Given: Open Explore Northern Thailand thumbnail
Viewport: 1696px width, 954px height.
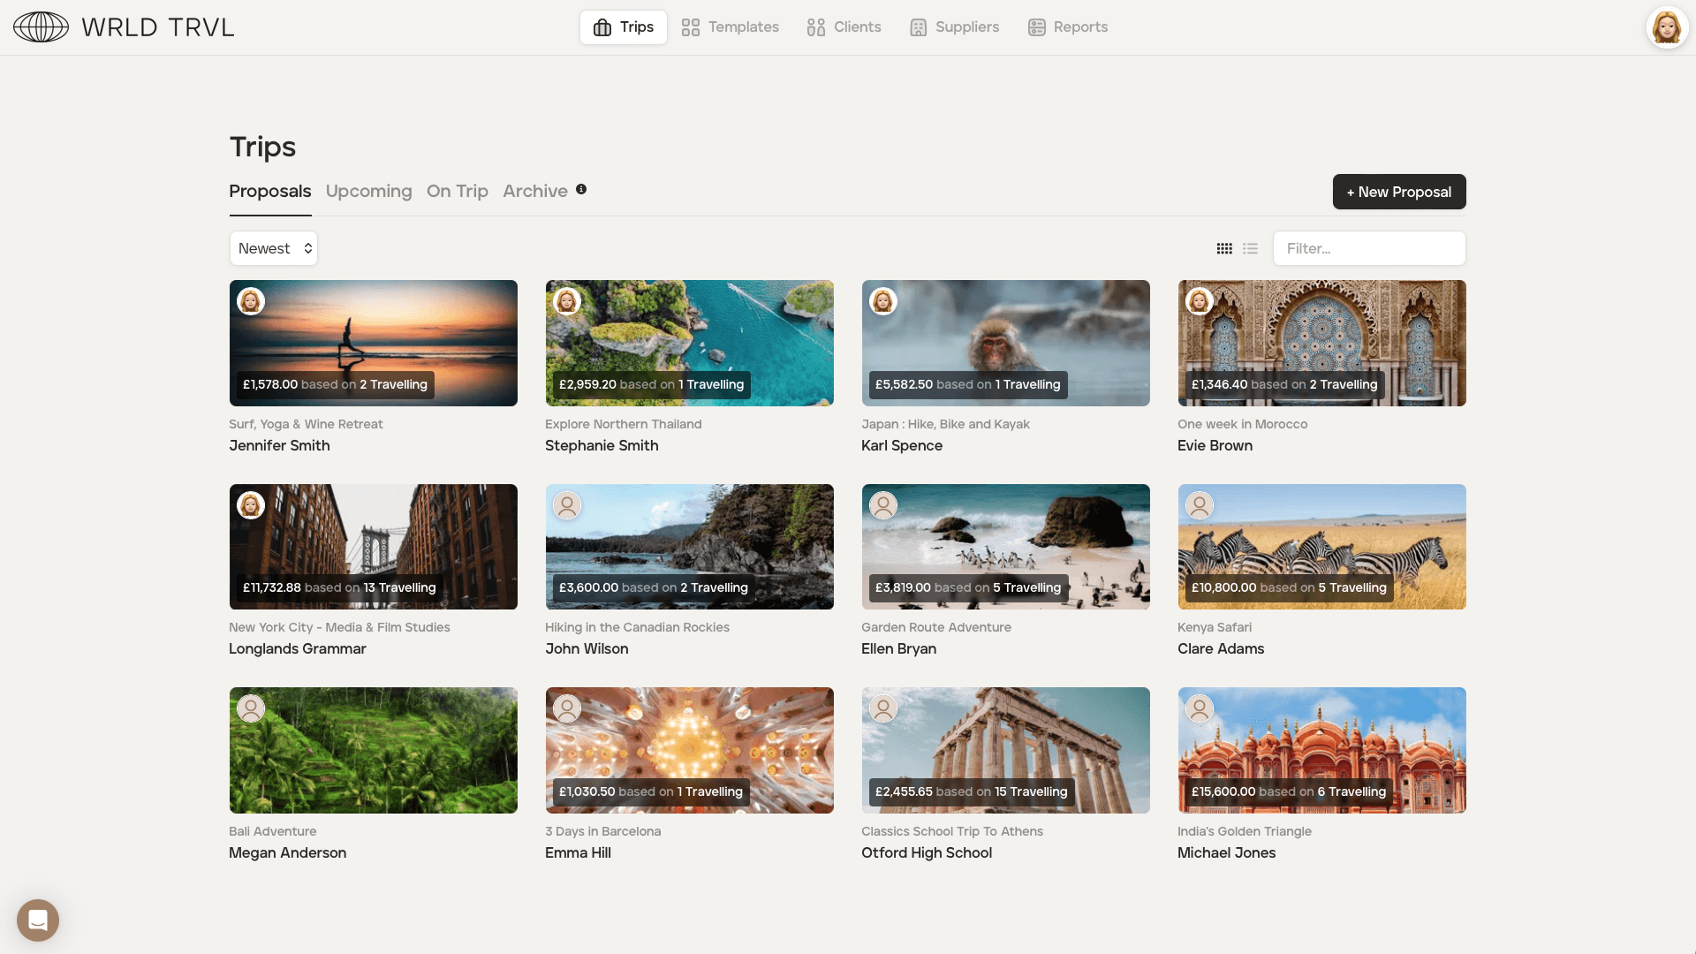Looking at the screenshot, I should 690,344.
